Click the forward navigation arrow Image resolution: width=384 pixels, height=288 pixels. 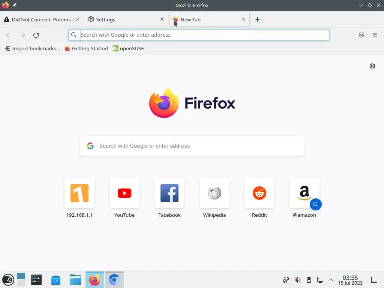(22, 35)
